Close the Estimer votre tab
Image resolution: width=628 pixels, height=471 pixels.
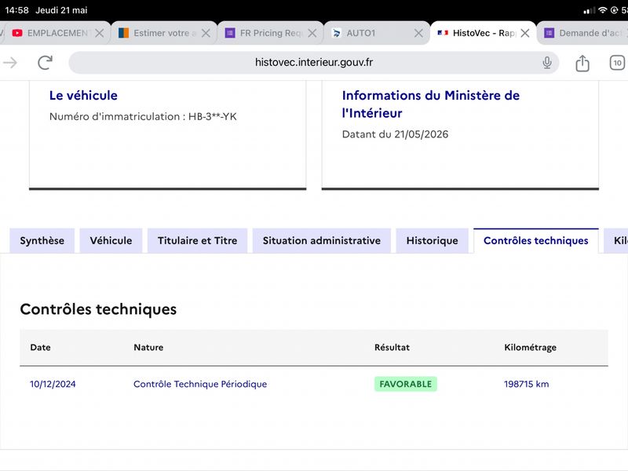click(206, 33)
